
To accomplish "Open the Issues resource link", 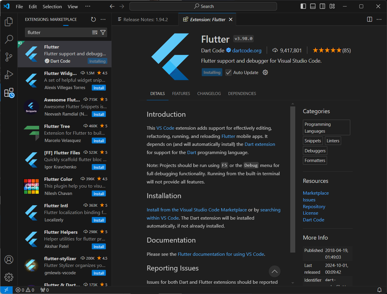I will point(309,200).
